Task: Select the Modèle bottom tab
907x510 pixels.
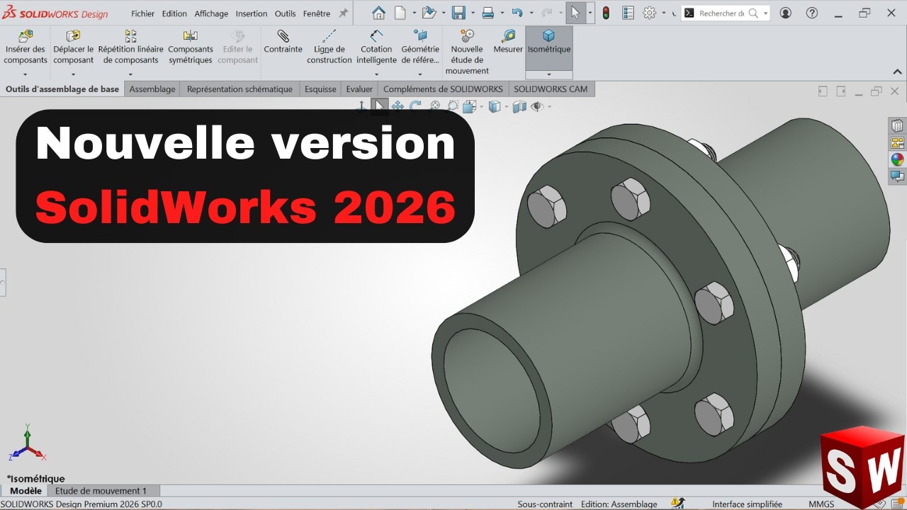Action: pos(26,491)
